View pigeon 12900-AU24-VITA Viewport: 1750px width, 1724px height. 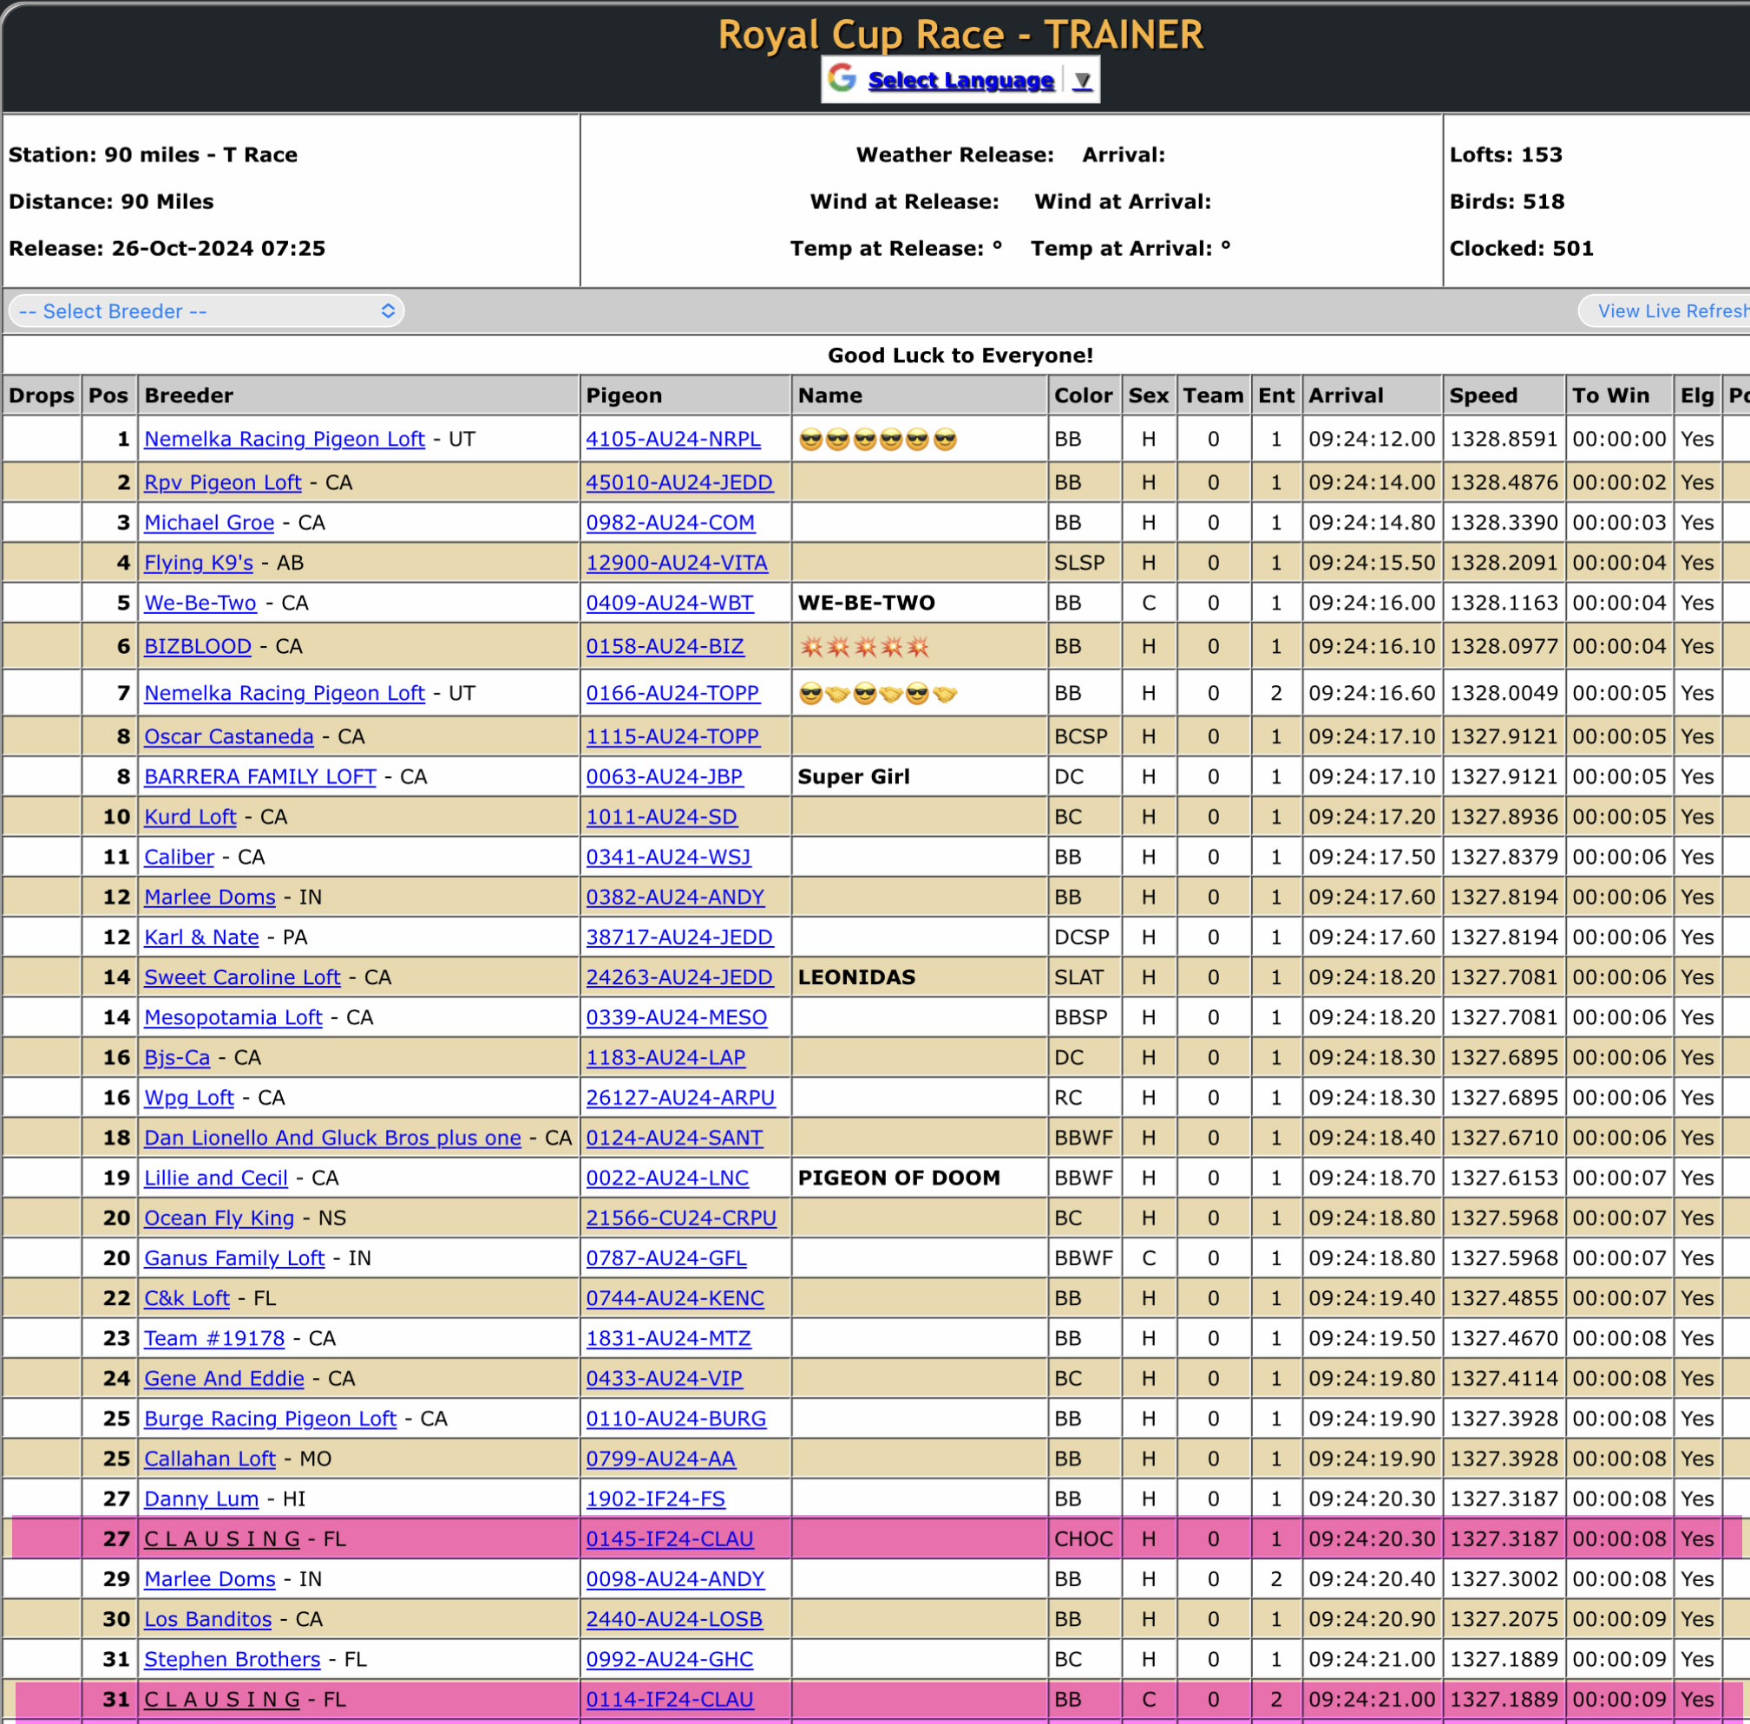677,562
